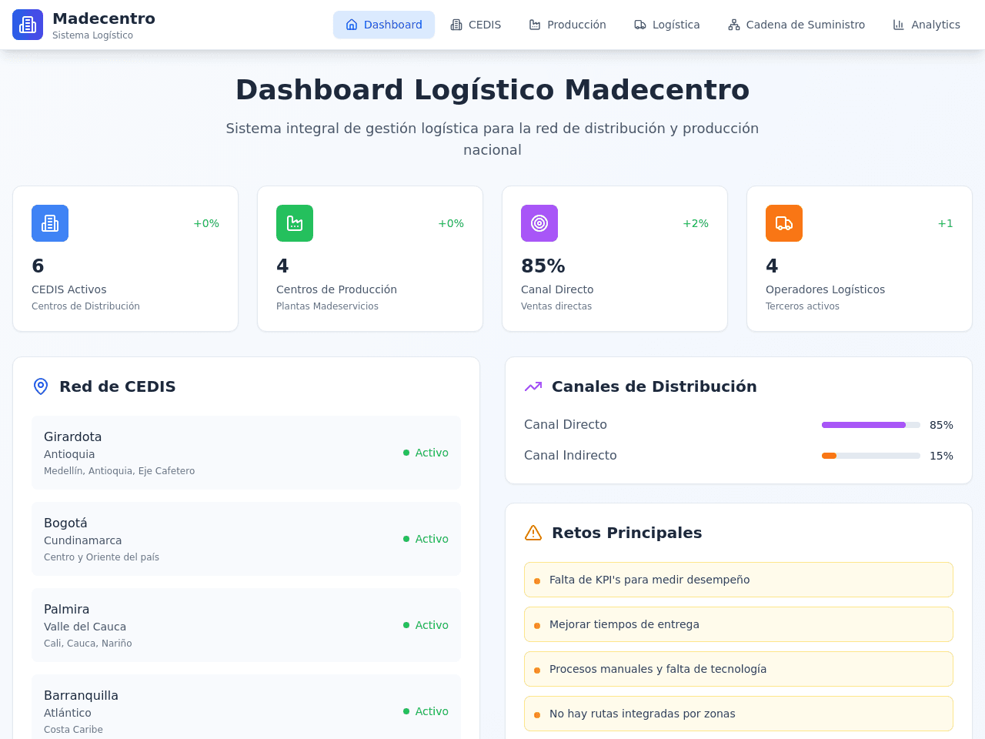985x739 pixels.
Task: Click the warning triangle icon beside Retos Principales
Action: (533, 533)
